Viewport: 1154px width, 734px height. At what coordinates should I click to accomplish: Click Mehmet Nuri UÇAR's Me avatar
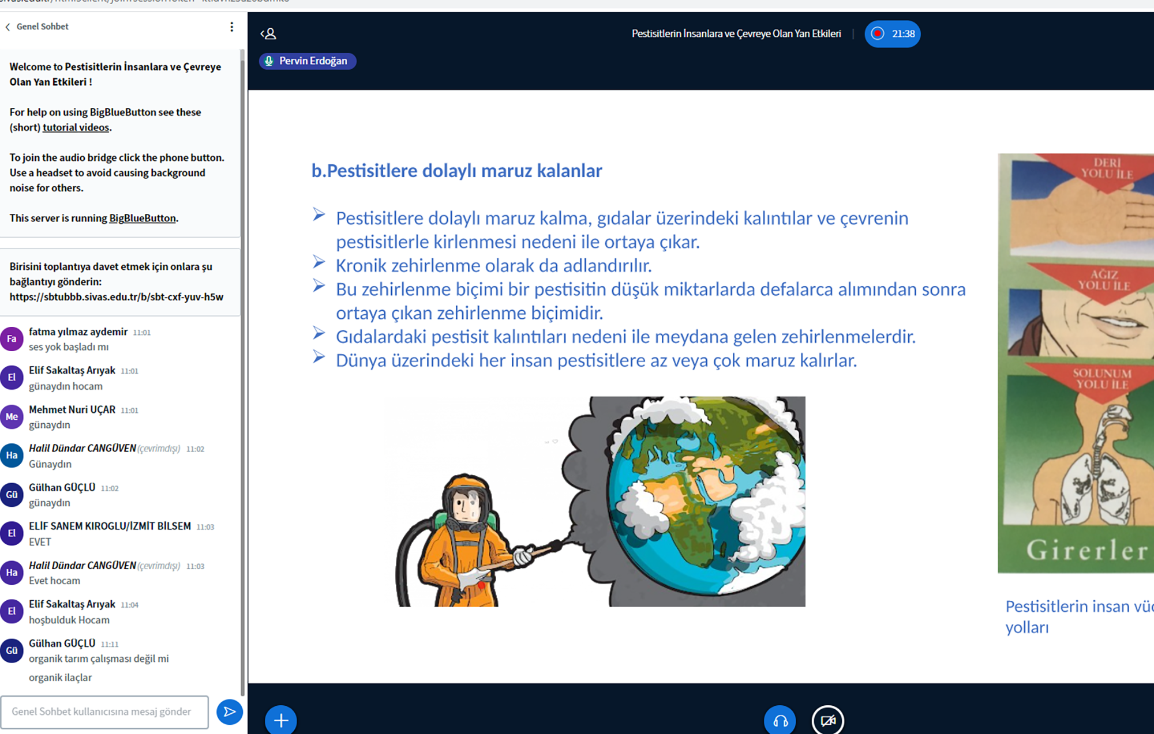point(12,417)
